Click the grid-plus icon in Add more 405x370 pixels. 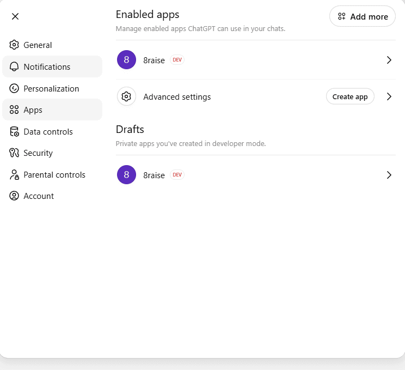(341, 16)
